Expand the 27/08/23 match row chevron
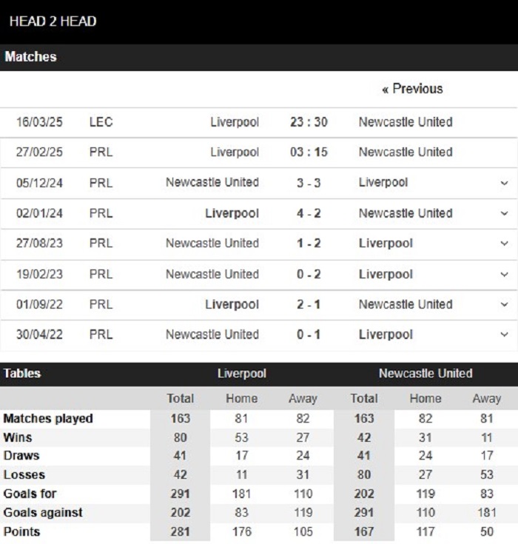Viewport: 518px width, 544px height. click(504, 244)
